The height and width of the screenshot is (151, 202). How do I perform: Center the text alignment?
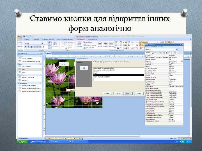tap(37, 47)
